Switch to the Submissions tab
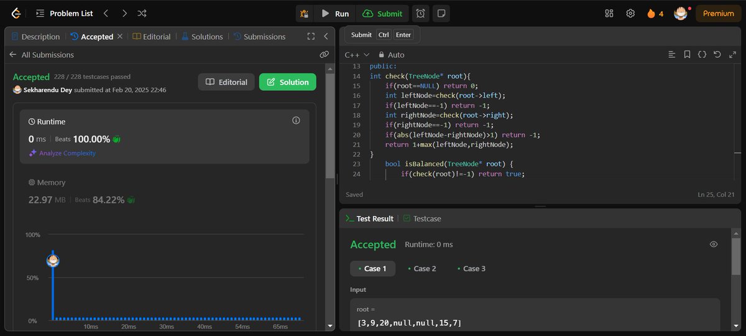The image size is (746, 336). click(x=259, y=37)
